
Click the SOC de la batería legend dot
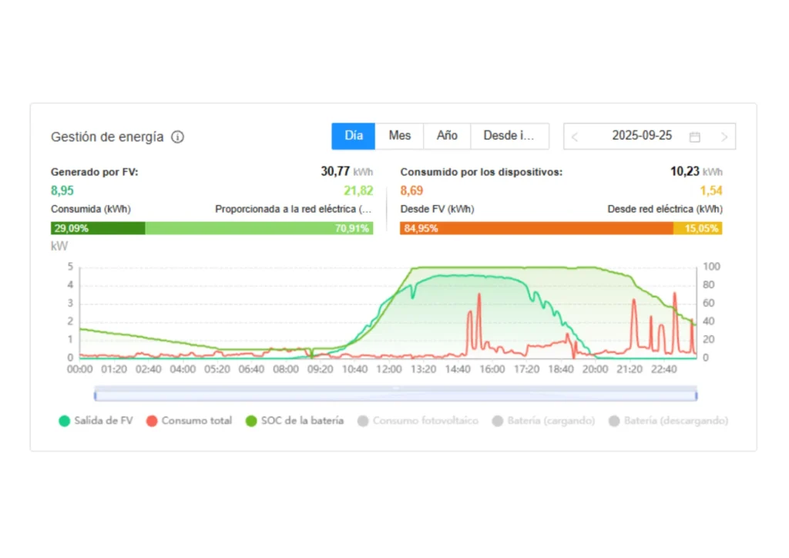[x=251, y=421]
